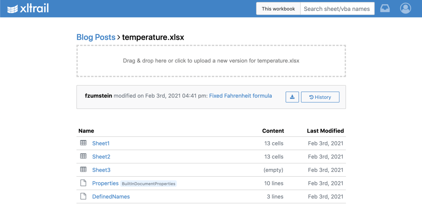Viewport: 422px width, 209px height.
Task: Open the inbox tray icon
Action: click(x=385, y=9)
